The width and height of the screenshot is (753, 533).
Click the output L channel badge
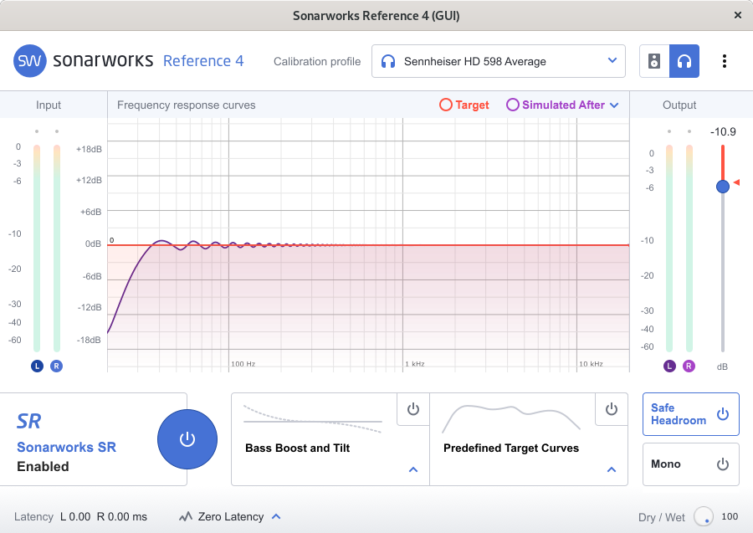tap(669, 366)
